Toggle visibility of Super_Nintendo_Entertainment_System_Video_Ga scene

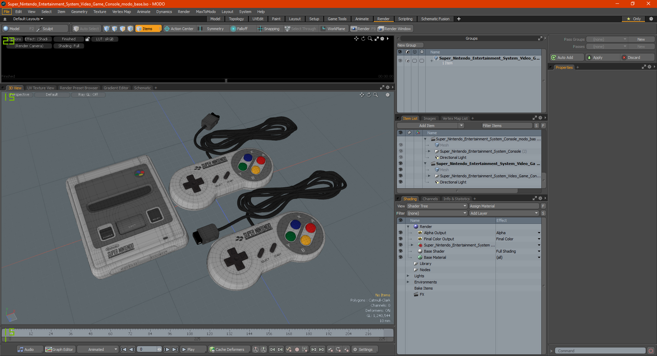[x=400, y=164]
